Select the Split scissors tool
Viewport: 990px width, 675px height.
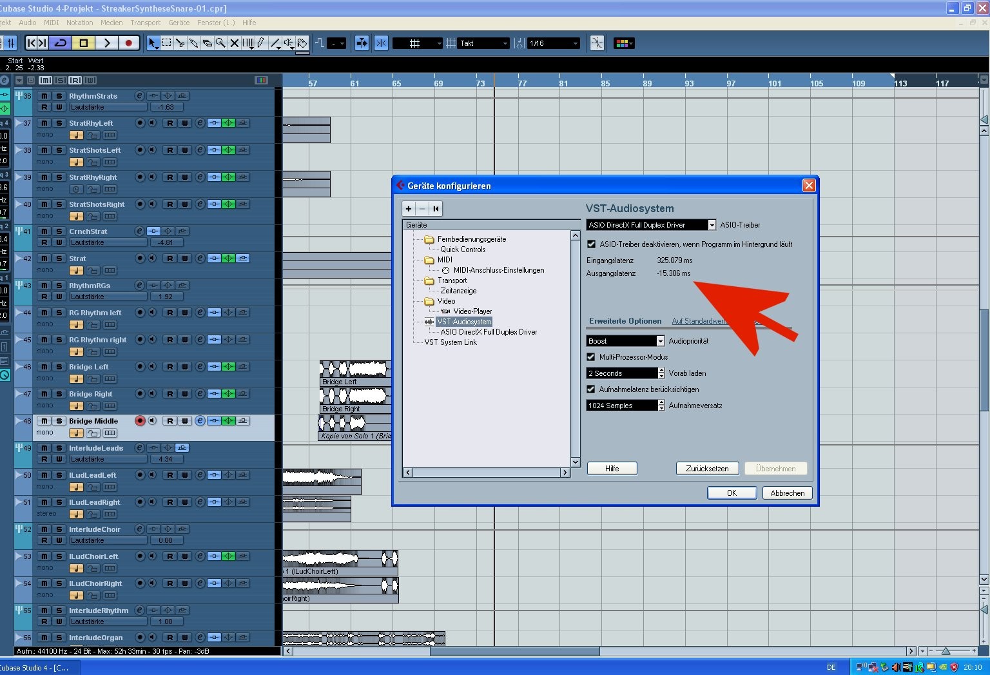point(180,43)
